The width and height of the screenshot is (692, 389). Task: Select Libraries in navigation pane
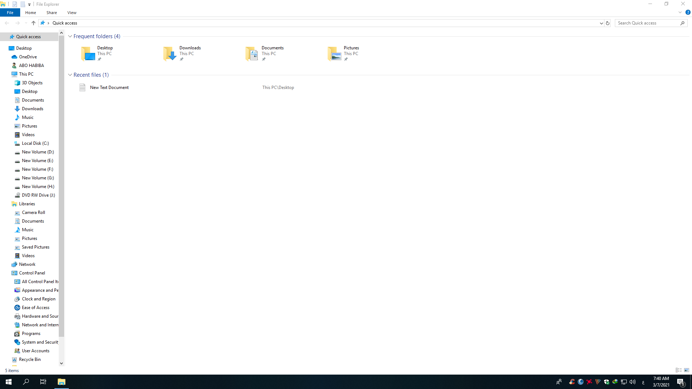(27, 204)
